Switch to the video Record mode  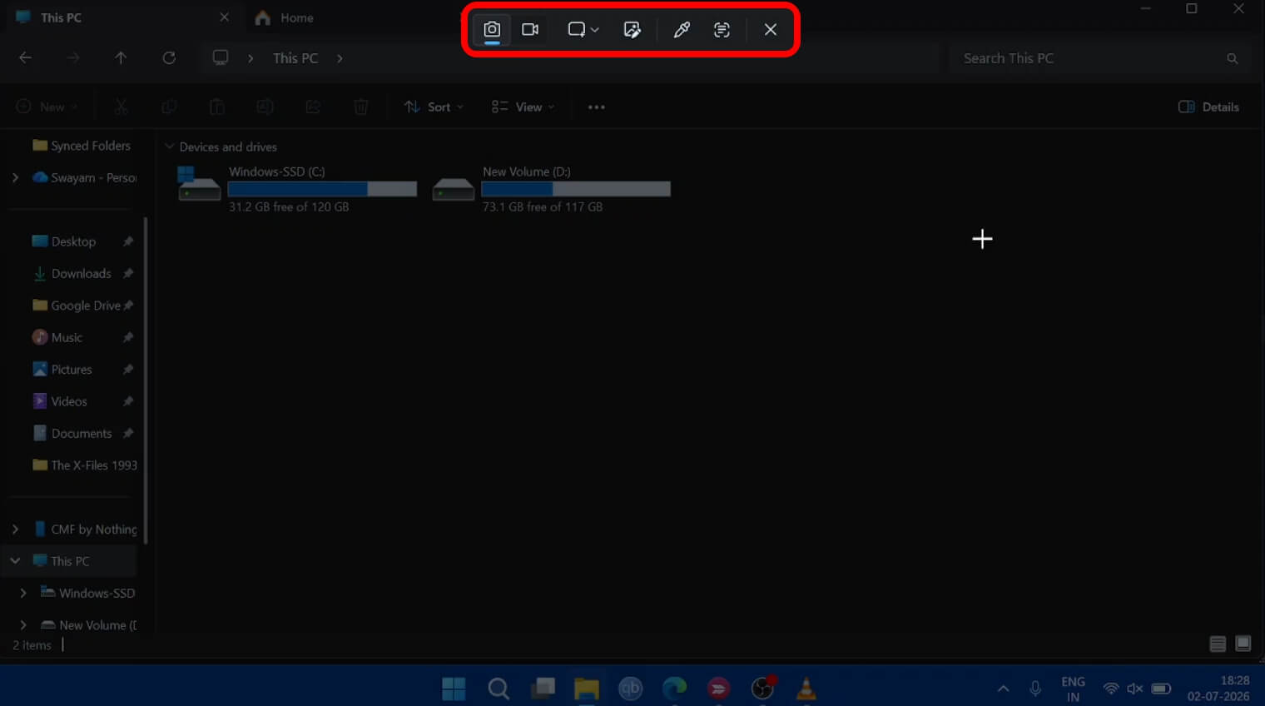coord(530,29)
